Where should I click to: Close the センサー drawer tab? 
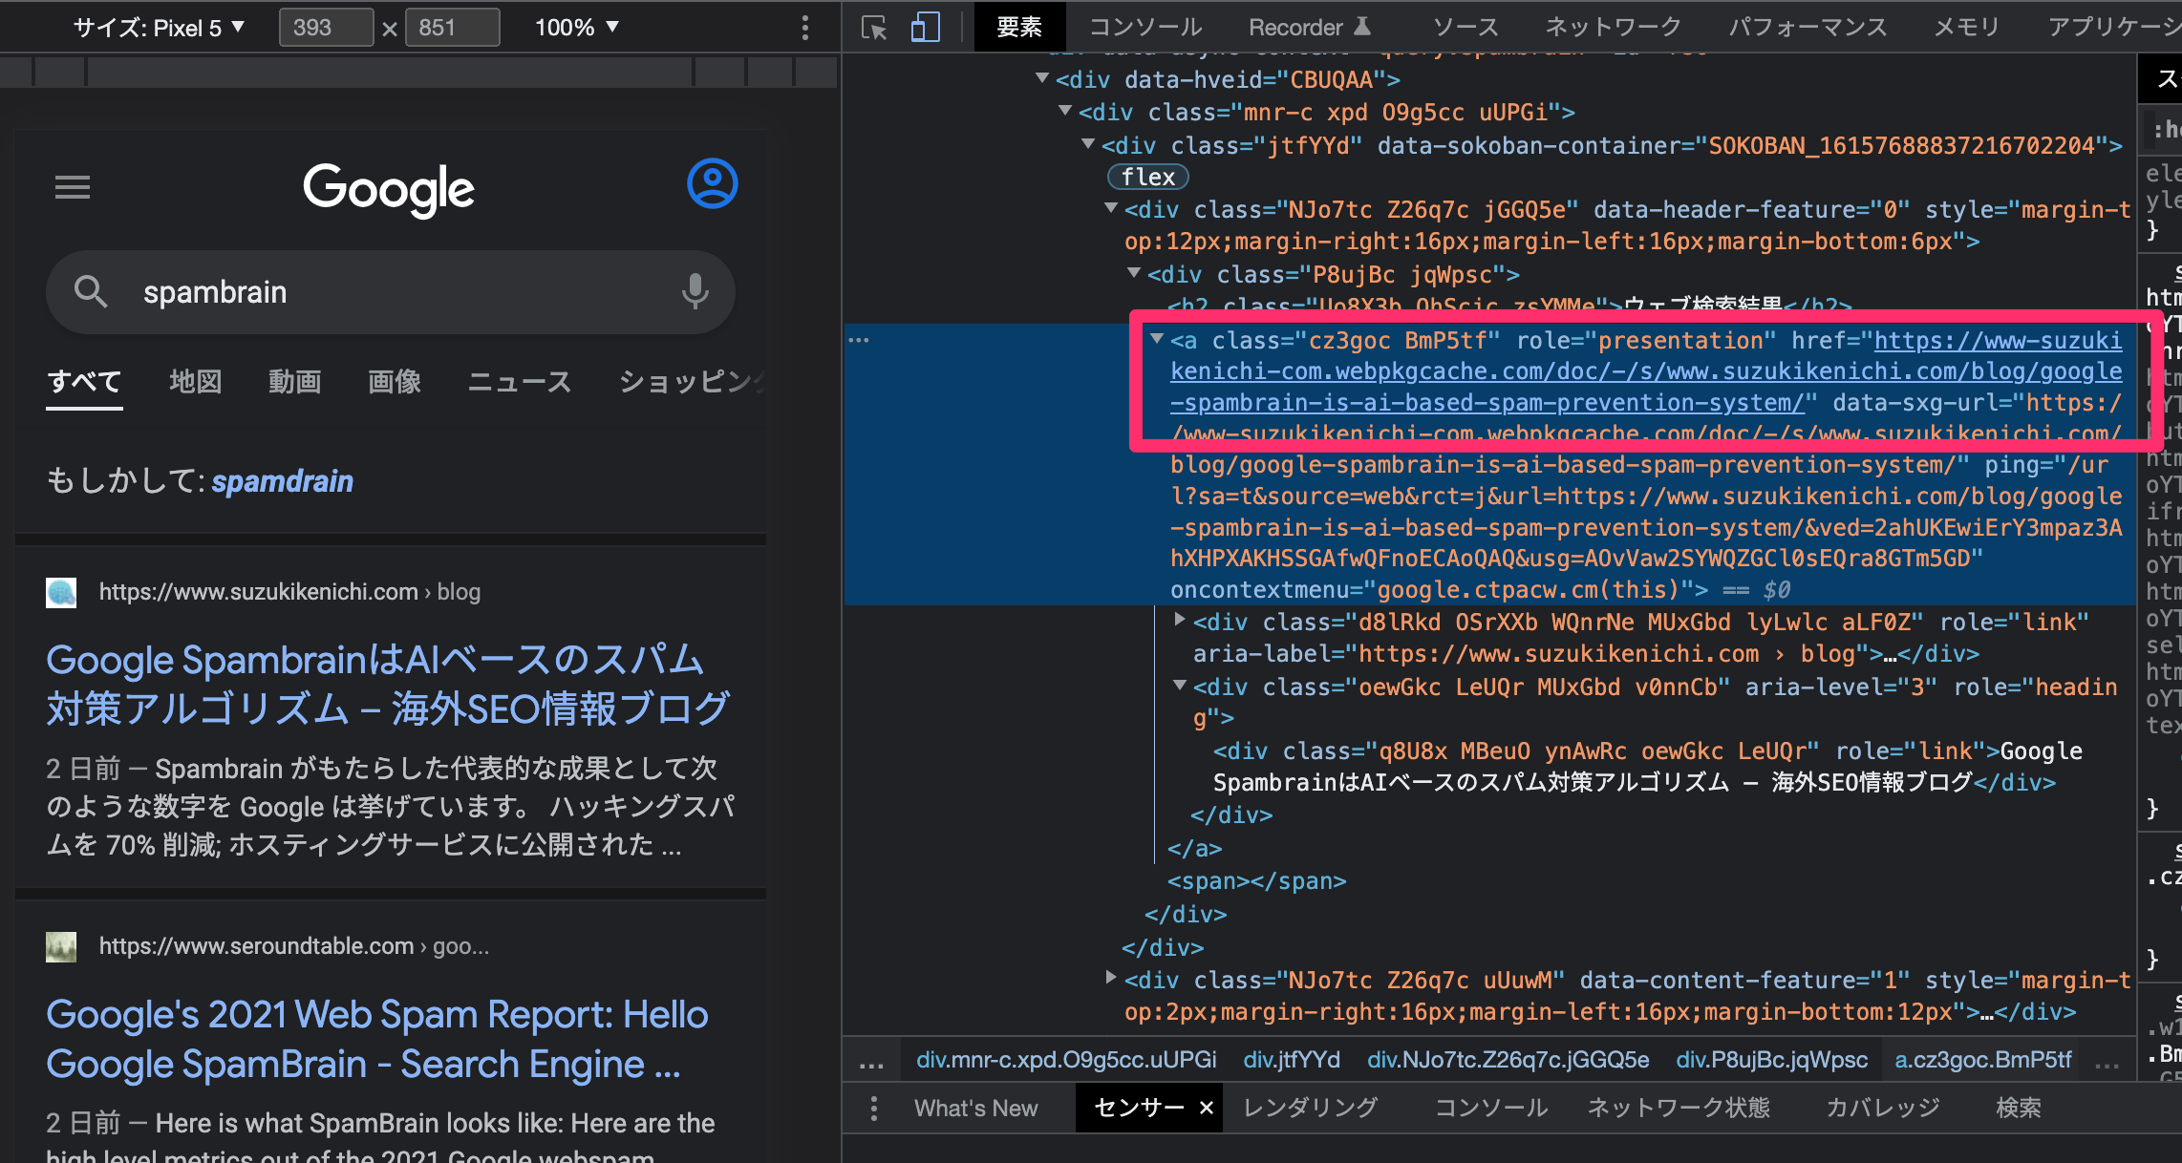click(x=1207, y=1108)
